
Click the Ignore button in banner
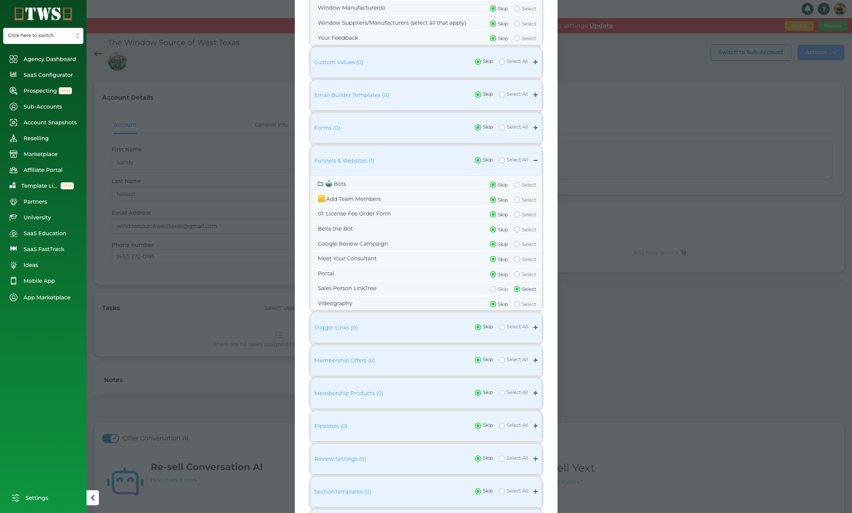[799, 26]
